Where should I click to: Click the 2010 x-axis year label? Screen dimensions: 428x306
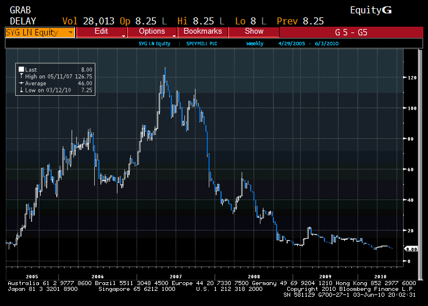380,276
